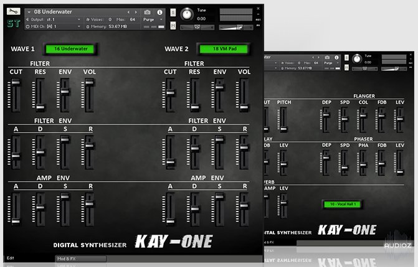Click Wave 2 Amp Env R slider
Screen dimensions: 418x267
244,210
